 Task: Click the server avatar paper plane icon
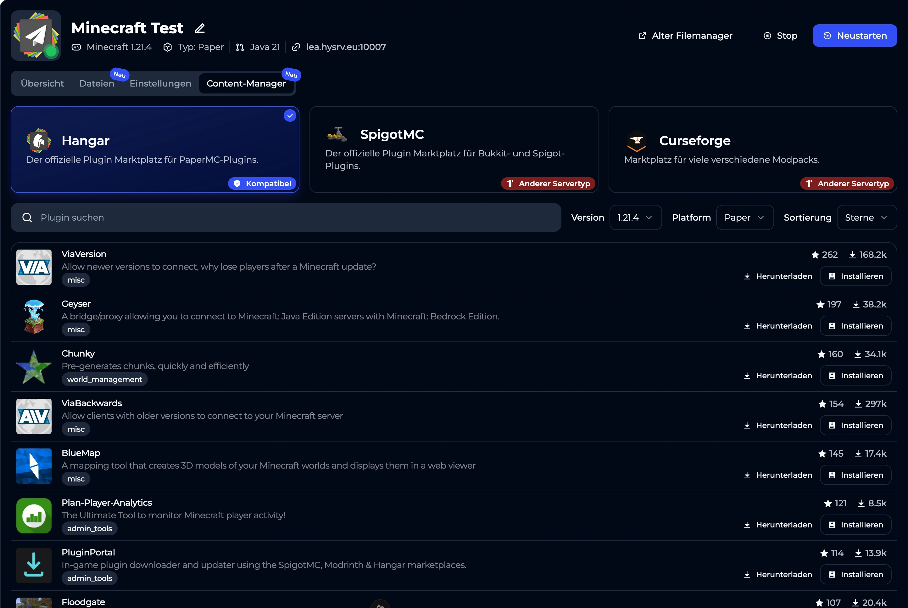[x=36, y=36]
